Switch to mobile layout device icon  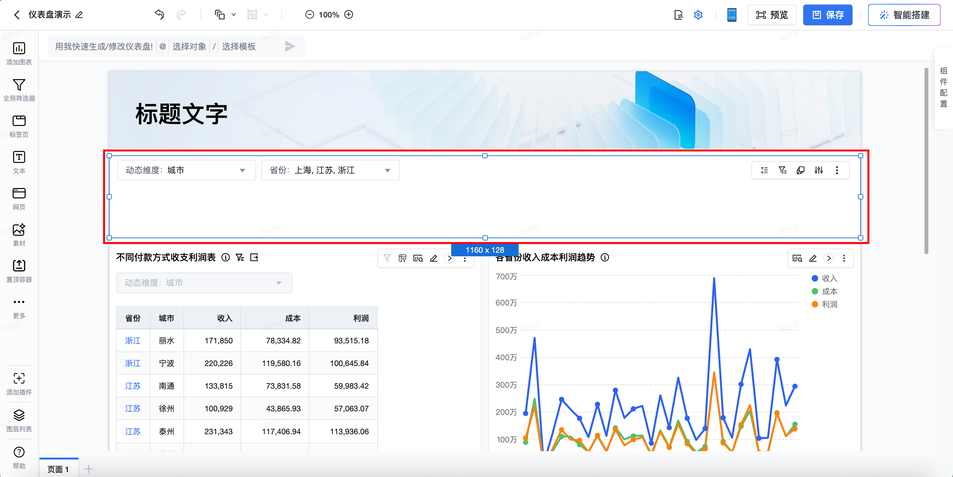pyautogui.click(x=731, y=15)
